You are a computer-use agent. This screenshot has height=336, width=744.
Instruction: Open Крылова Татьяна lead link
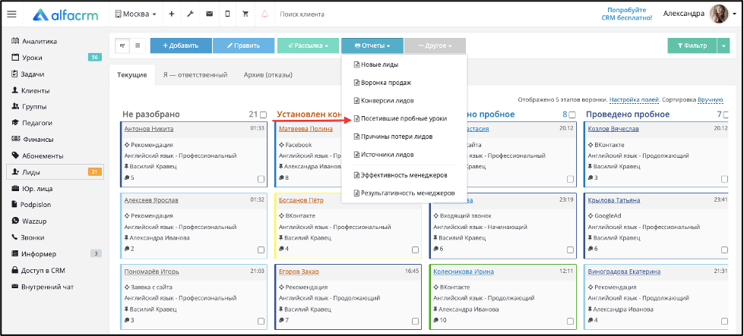(x=614, y=200)
